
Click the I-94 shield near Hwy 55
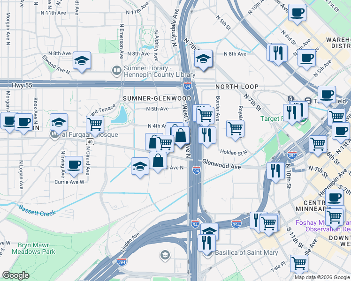tap(188, 86)
